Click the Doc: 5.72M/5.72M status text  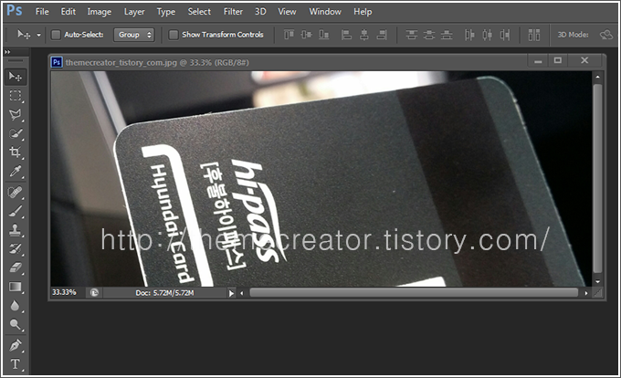(x=164, y=293)
